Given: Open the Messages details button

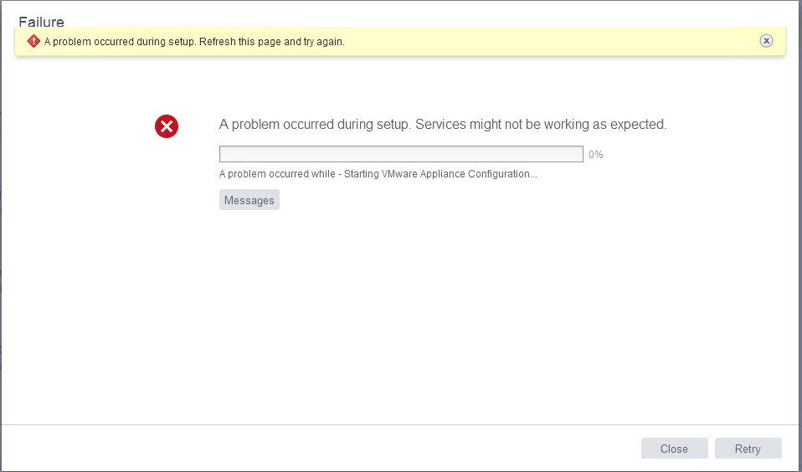Looking at the screenshot, I should [249, 200].
